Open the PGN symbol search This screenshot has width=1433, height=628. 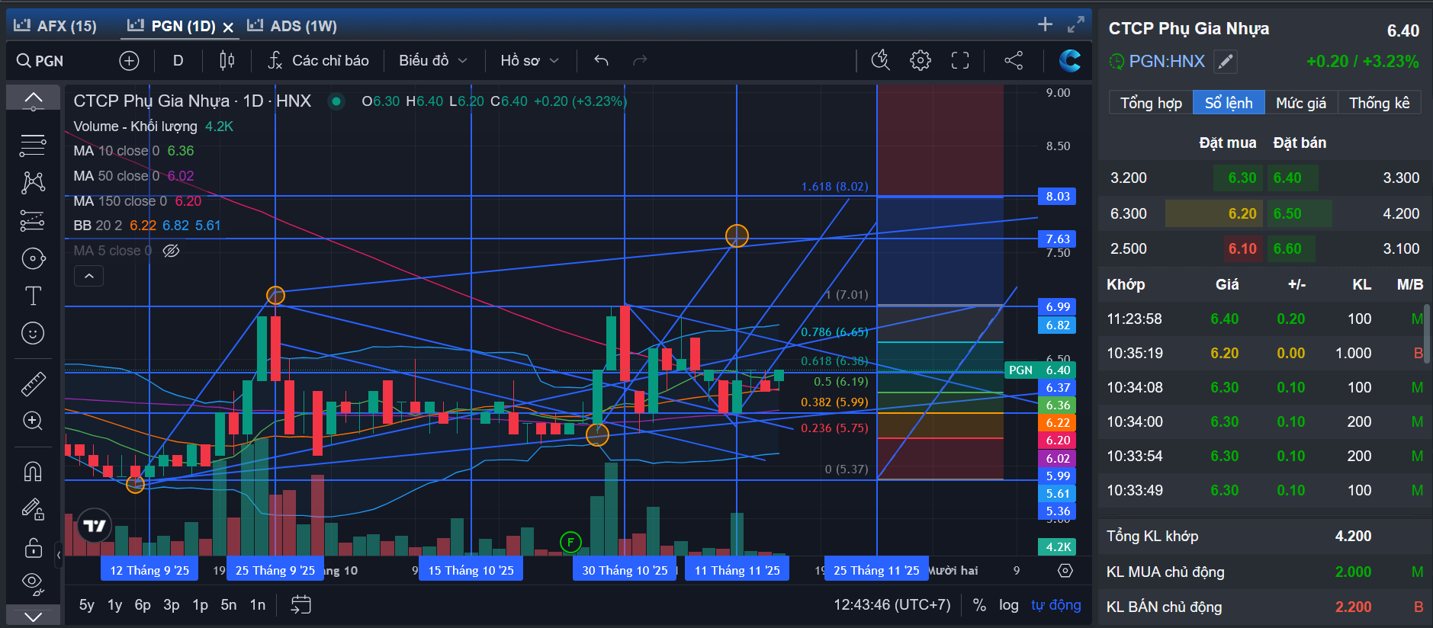(40, 61)
